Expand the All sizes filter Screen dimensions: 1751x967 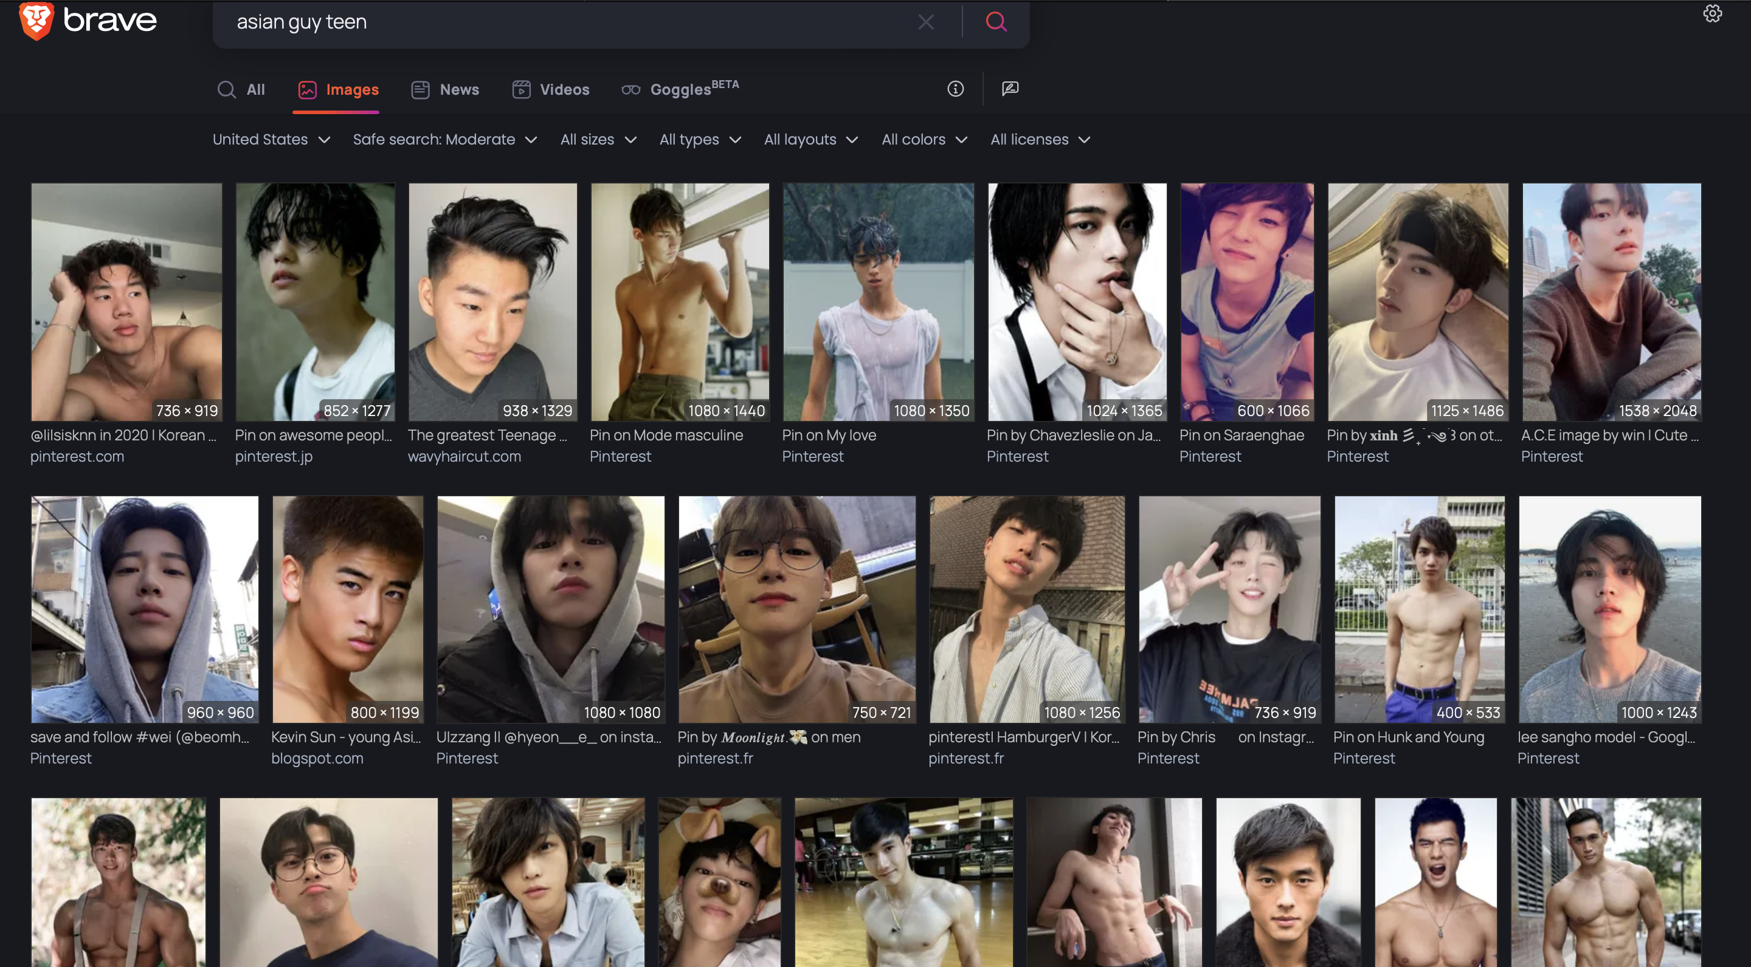tap(598, 139)
